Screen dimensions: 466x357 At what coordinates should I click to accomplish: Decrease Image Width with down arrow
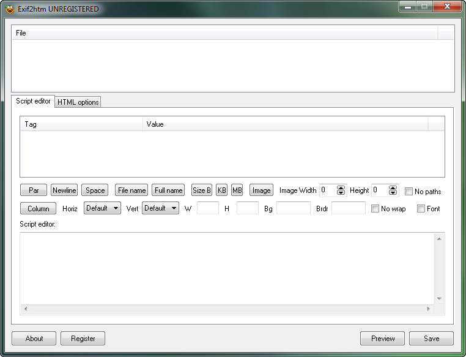pos(341,193)
